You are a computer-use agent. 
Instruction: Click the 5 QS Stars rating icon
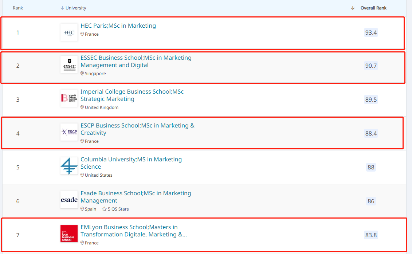104,209
